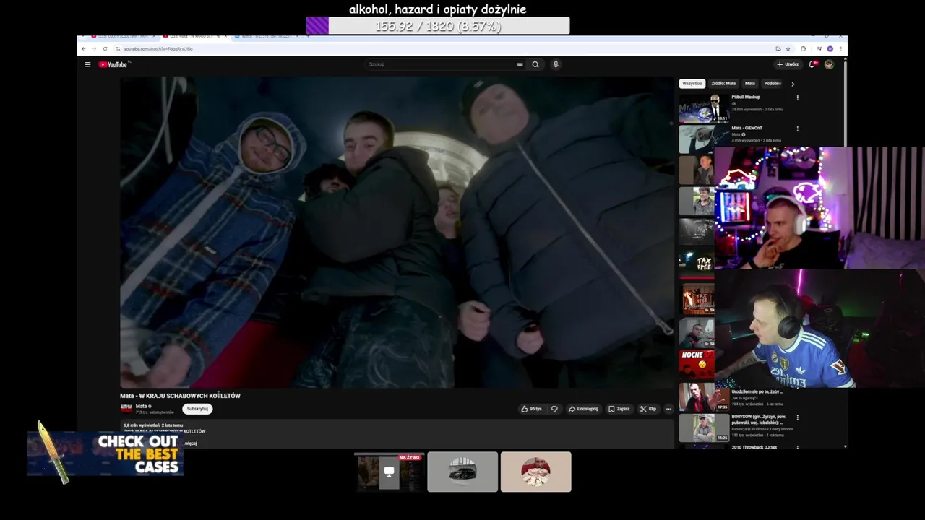Select the Mata filter chip
Screen dimensions: 925x520
coord(750,84)
